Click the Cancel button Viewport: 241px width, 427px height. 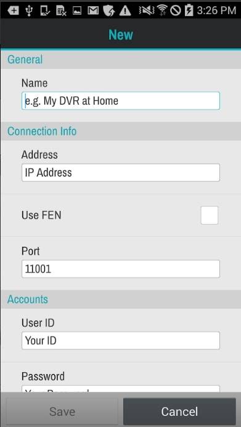[x=179, y=412]
